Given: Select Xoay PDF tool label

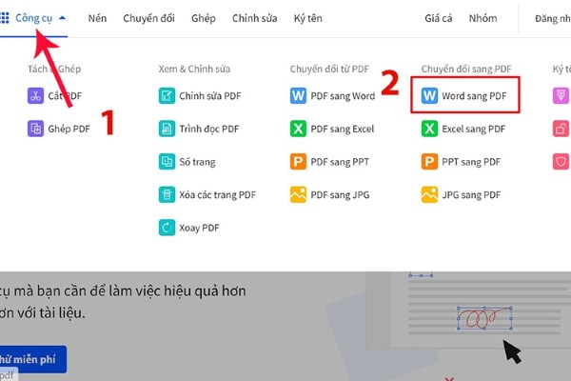Looking at the screenshot, I should [x=199, y=228].
